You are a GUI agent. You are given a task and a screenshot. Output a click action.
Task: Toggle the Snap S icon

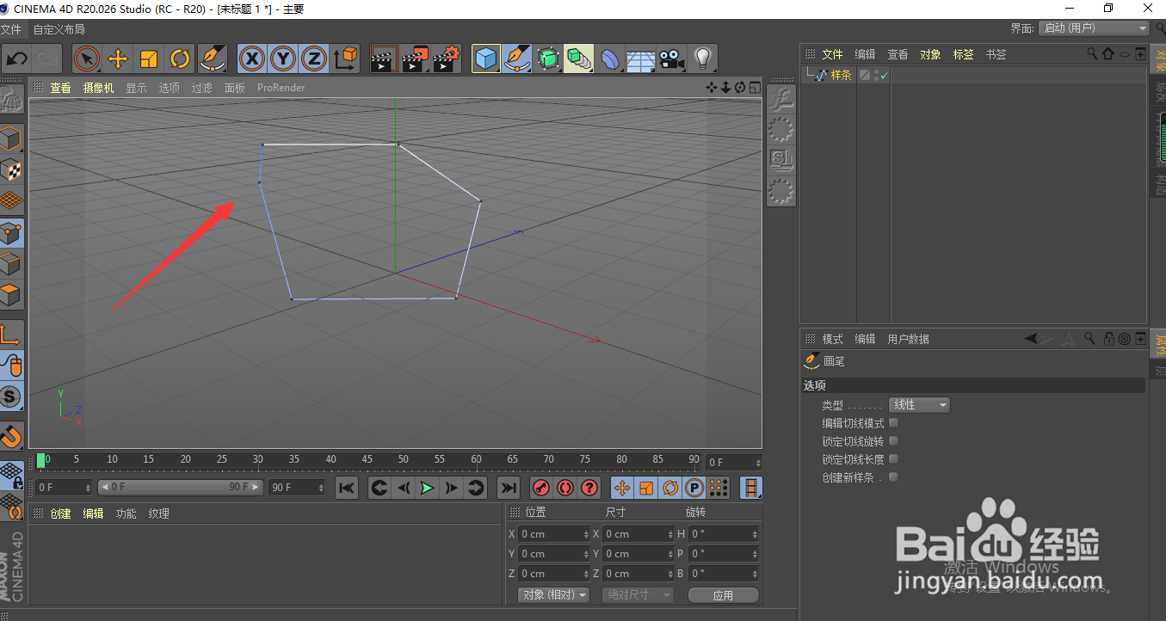click(11, 397)
